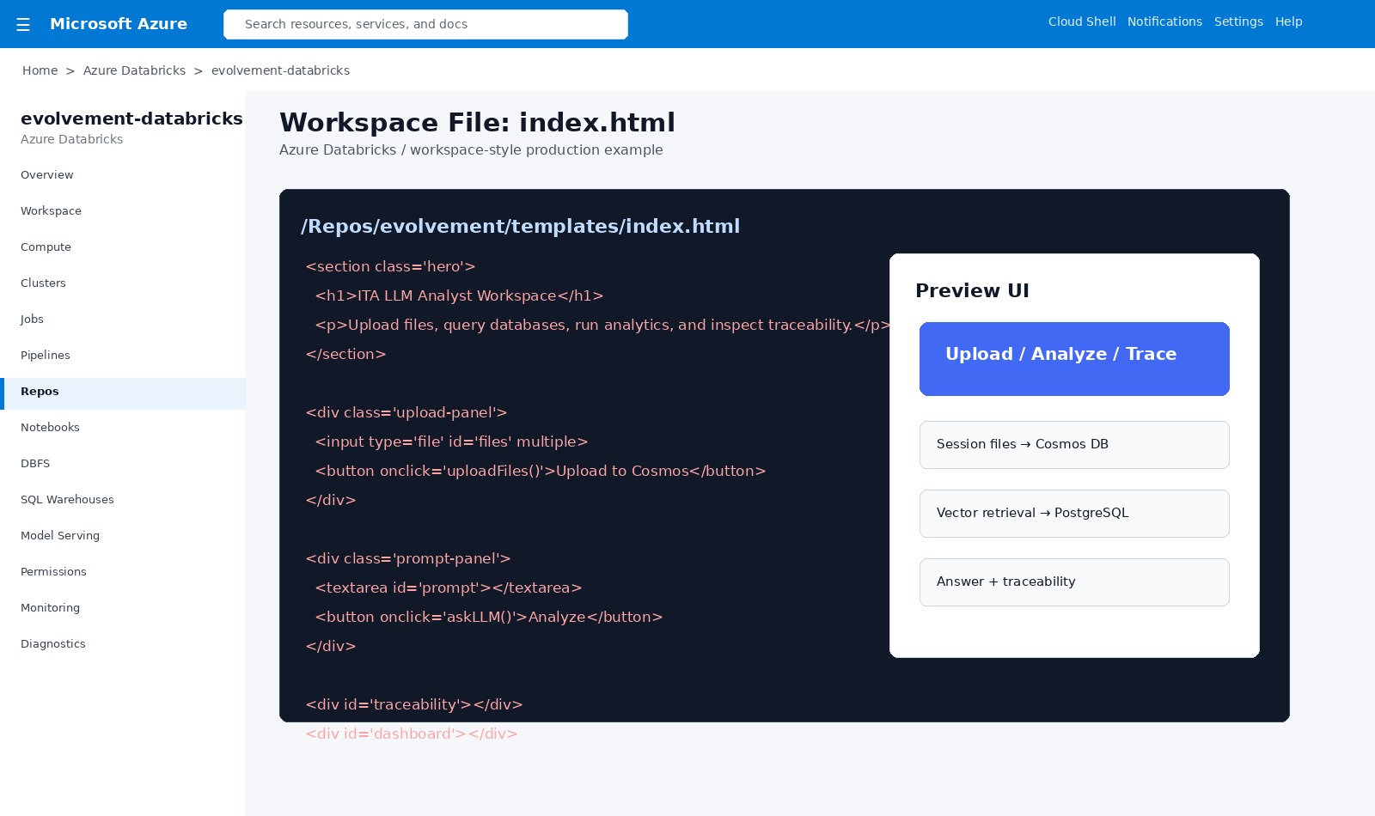Click Vector retrieval → PostgreSQL card
The image size is (1375, 816).
point(1074,514)
